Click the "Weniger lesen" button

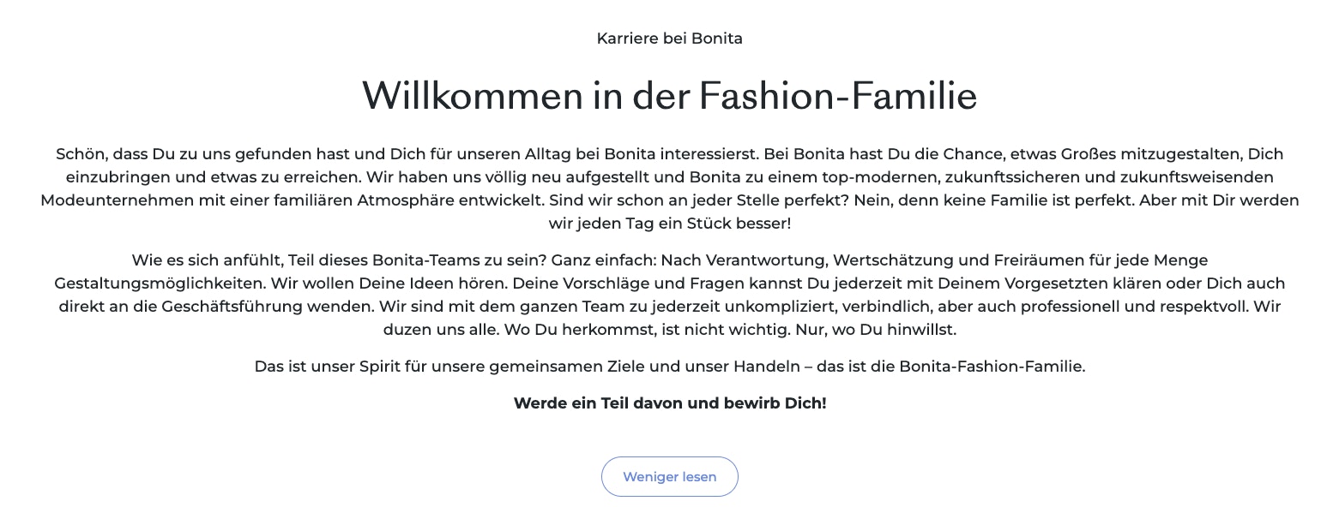click(x=669, y=477)
